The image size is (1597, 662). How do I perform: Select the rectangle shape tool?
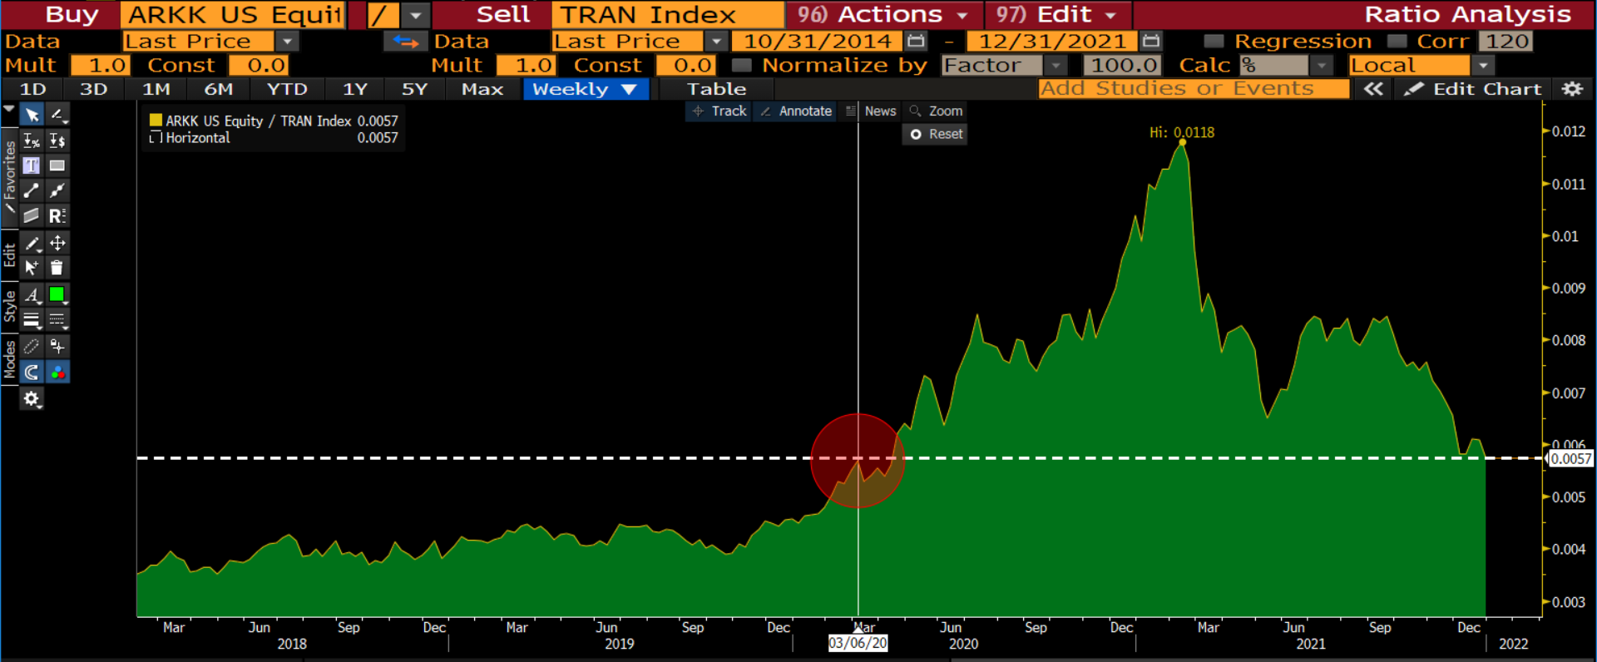click(57, 165)
